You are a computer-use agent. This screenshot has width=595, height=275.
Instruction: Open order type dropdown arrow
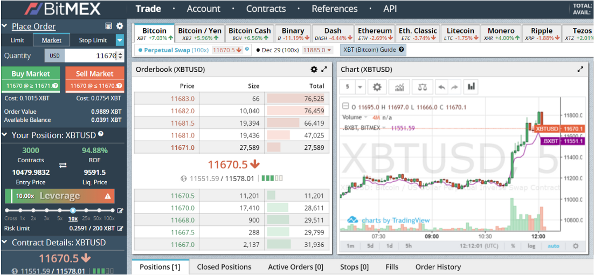[120, 40]
